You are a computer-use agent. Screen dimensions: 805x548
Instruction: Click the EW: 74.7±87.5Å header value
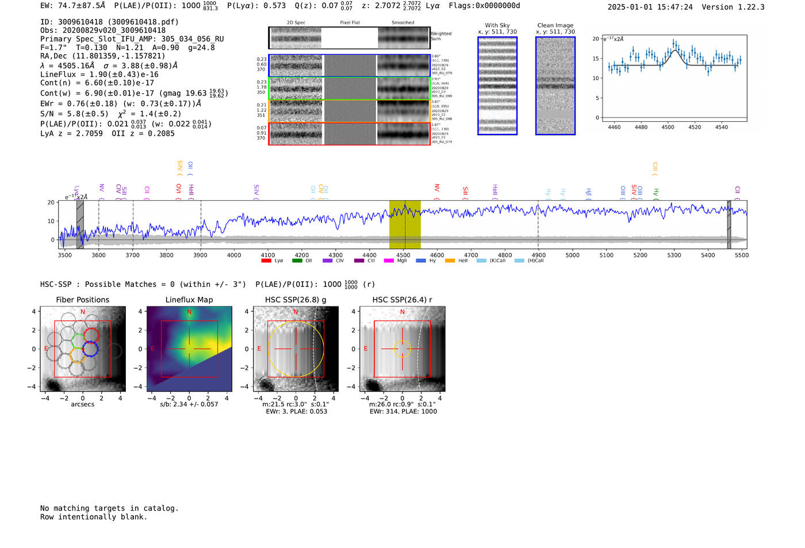(x=73, y=6)
